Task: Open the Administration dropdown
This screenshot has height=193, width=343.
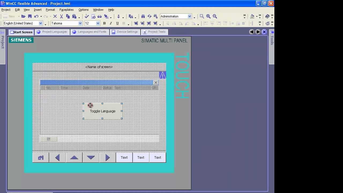Action: click(189, 16)
